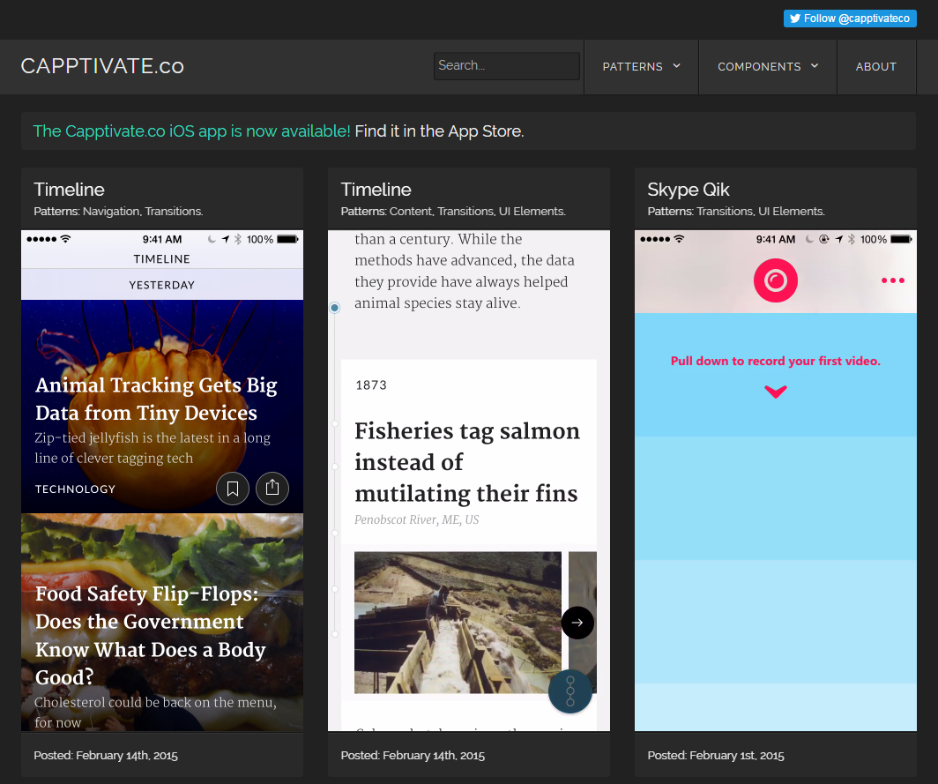Expand the Components dropdown menu

point(767,66)
